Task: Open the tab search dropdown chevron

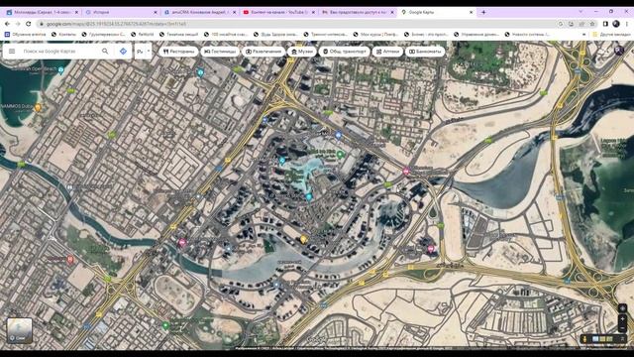Action: (x=581, y=12)
